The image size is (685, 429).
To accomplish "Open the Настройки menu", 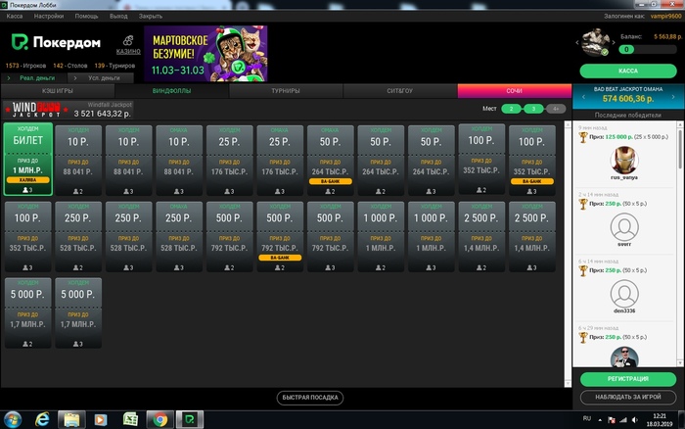I will click(x=49, y=16).
